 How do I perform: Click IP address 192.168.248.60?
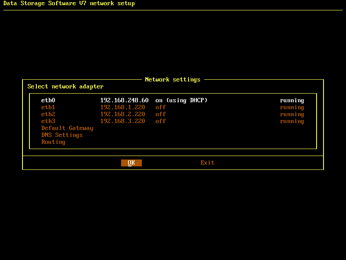[125, 101]
